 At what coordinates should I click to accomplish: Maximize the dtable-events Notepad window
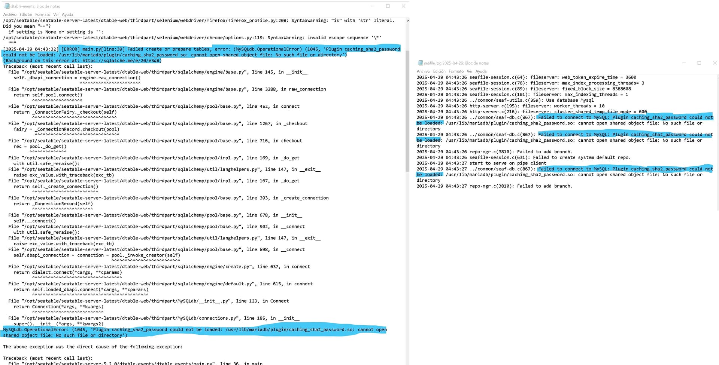[x=388, y=6]
